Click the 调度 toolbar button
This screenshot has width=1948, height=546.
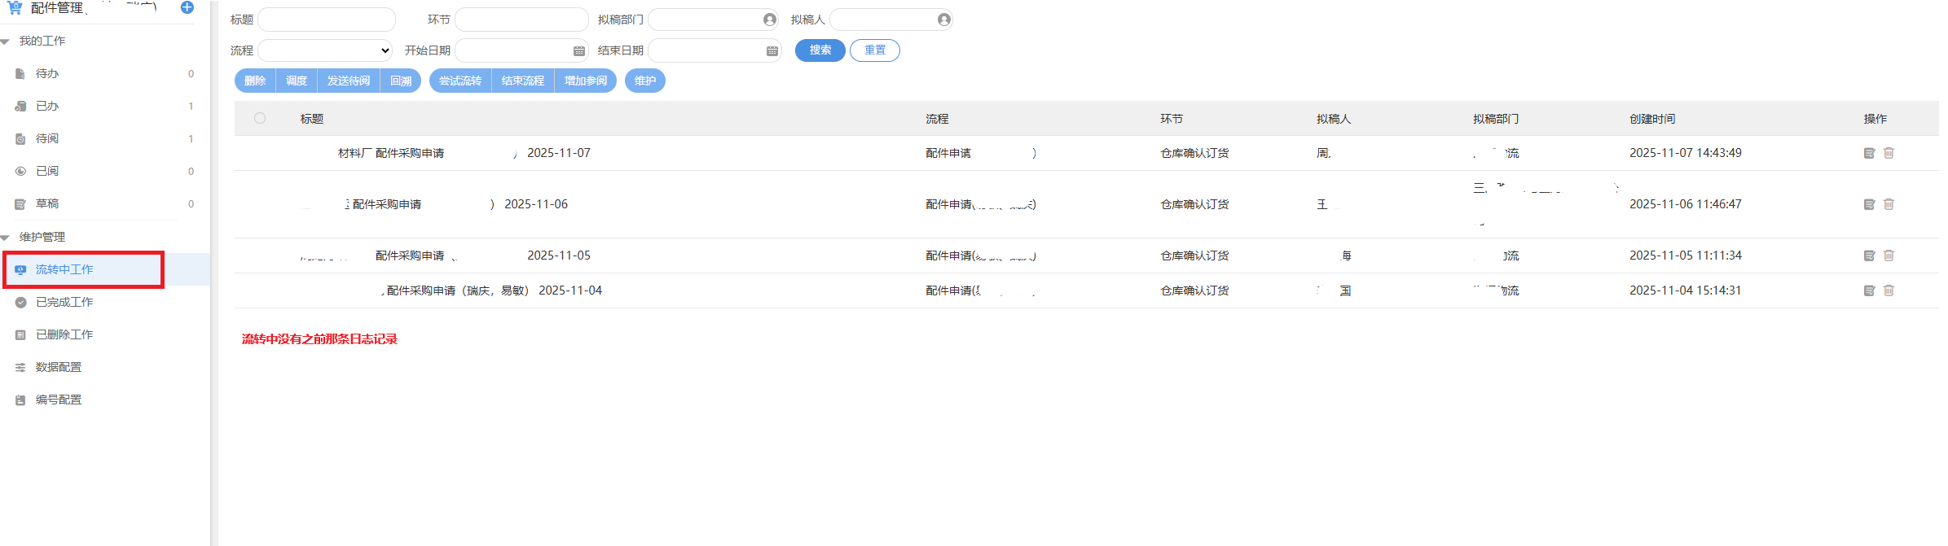click(297, 81)
